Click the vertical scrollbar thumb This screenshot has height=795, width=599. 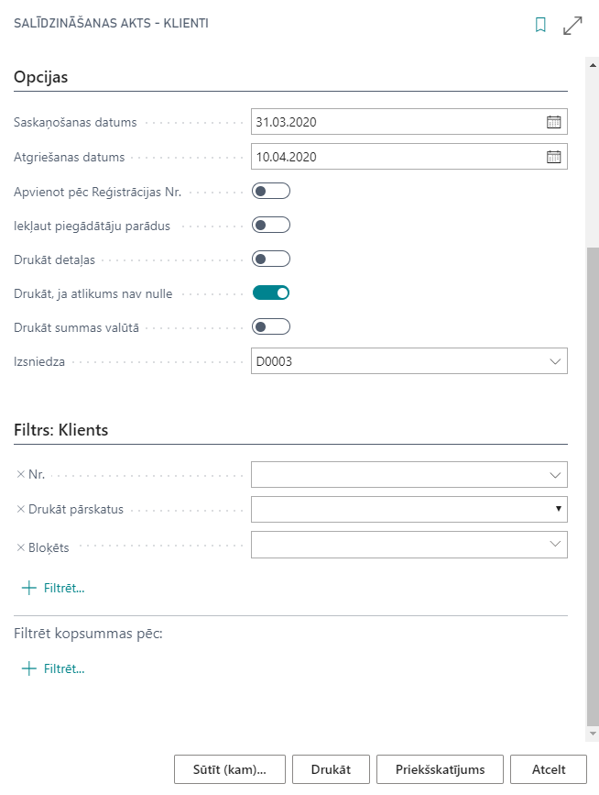[593, 487]
